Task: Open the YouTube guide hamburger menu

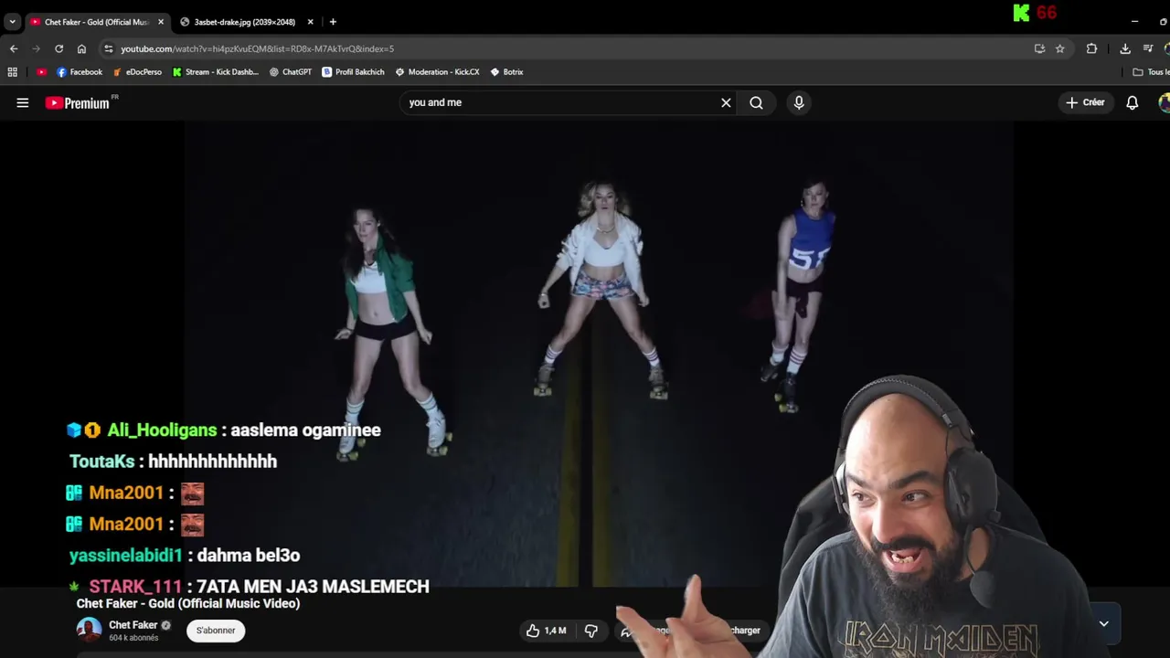Action: [23, 103]
